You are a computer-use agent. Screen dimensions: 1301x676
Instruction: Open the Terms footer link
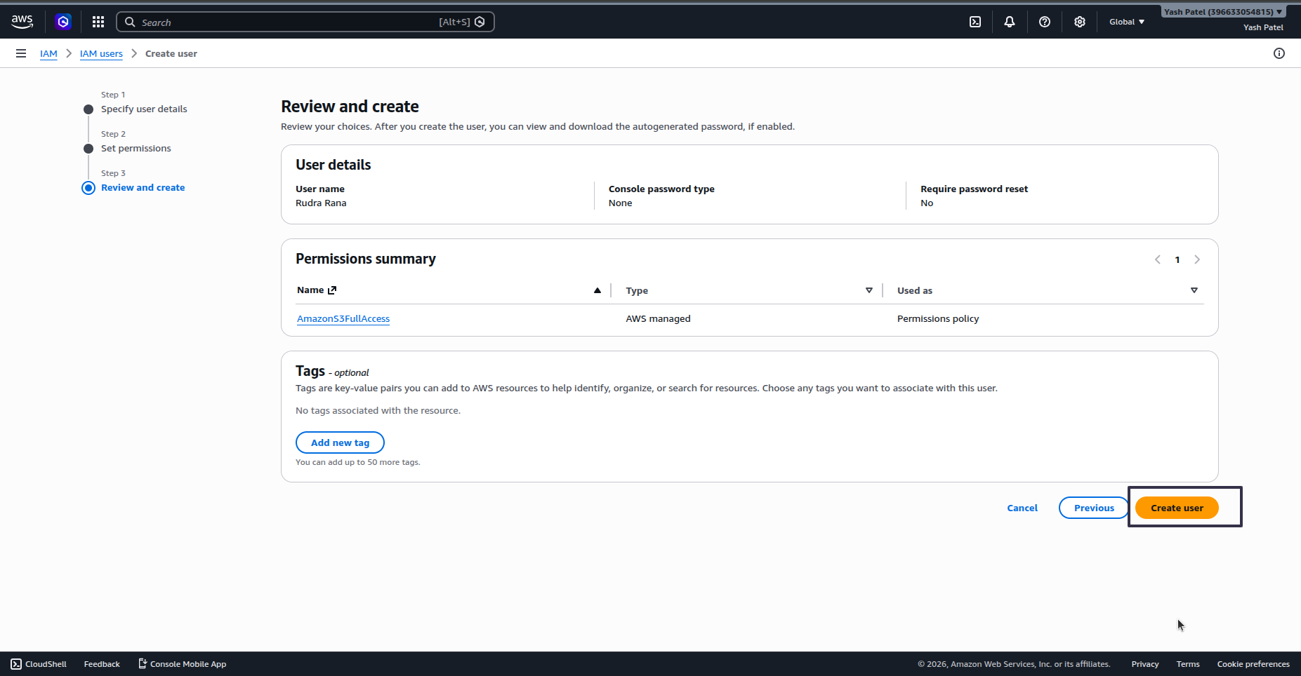tap(1188, 664)
